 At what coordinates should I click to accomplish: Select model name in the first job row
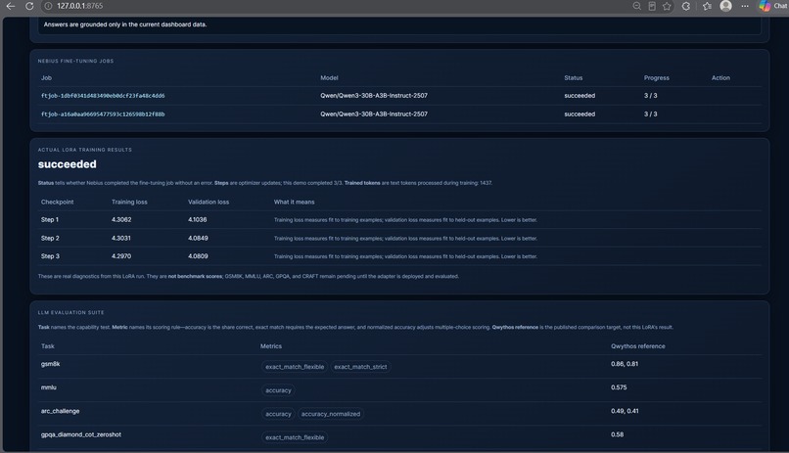tap(374, 96)
